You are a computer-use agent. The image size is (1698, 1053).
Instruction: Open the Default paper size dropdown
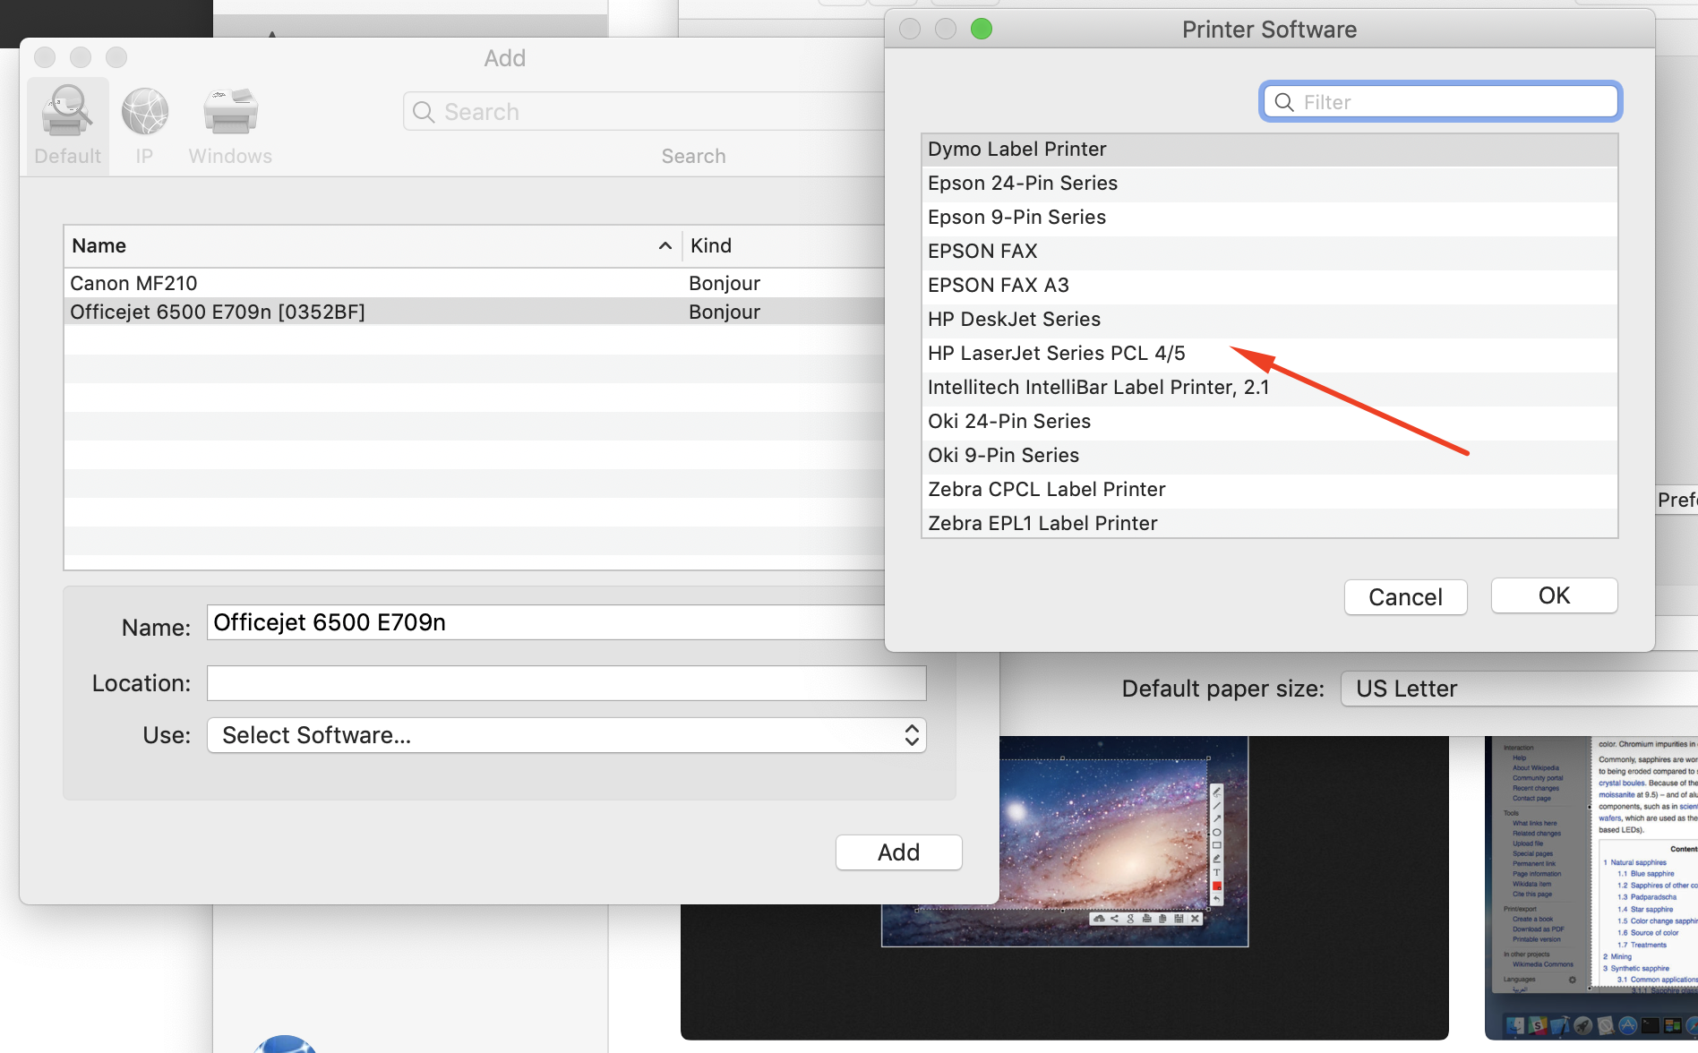[1519, 689]
